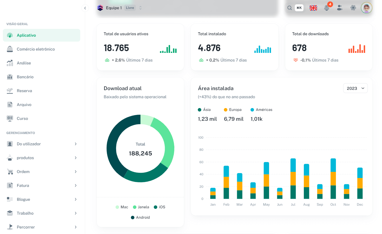Image resolution: width=382 pixels, height=234 pixels.
Task: Click the Percorrer flag icon
Action: coord(10,227)
